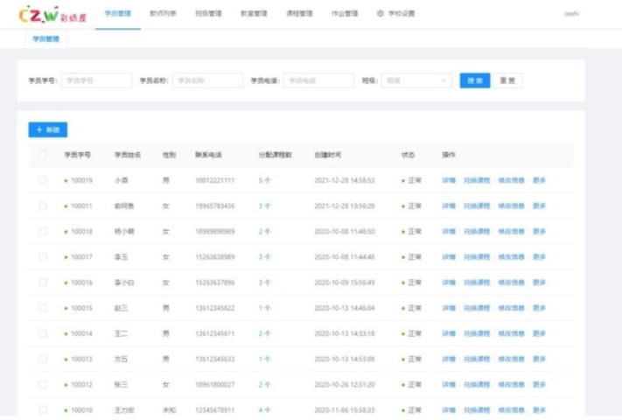Check the box for student 100017
This screenshot has height=420, width=622.
43,257
